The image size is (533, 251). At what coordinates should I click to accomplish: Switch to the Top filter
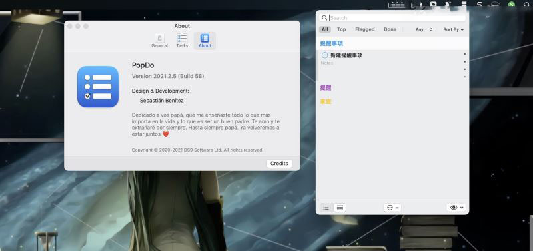coord(341,29)
